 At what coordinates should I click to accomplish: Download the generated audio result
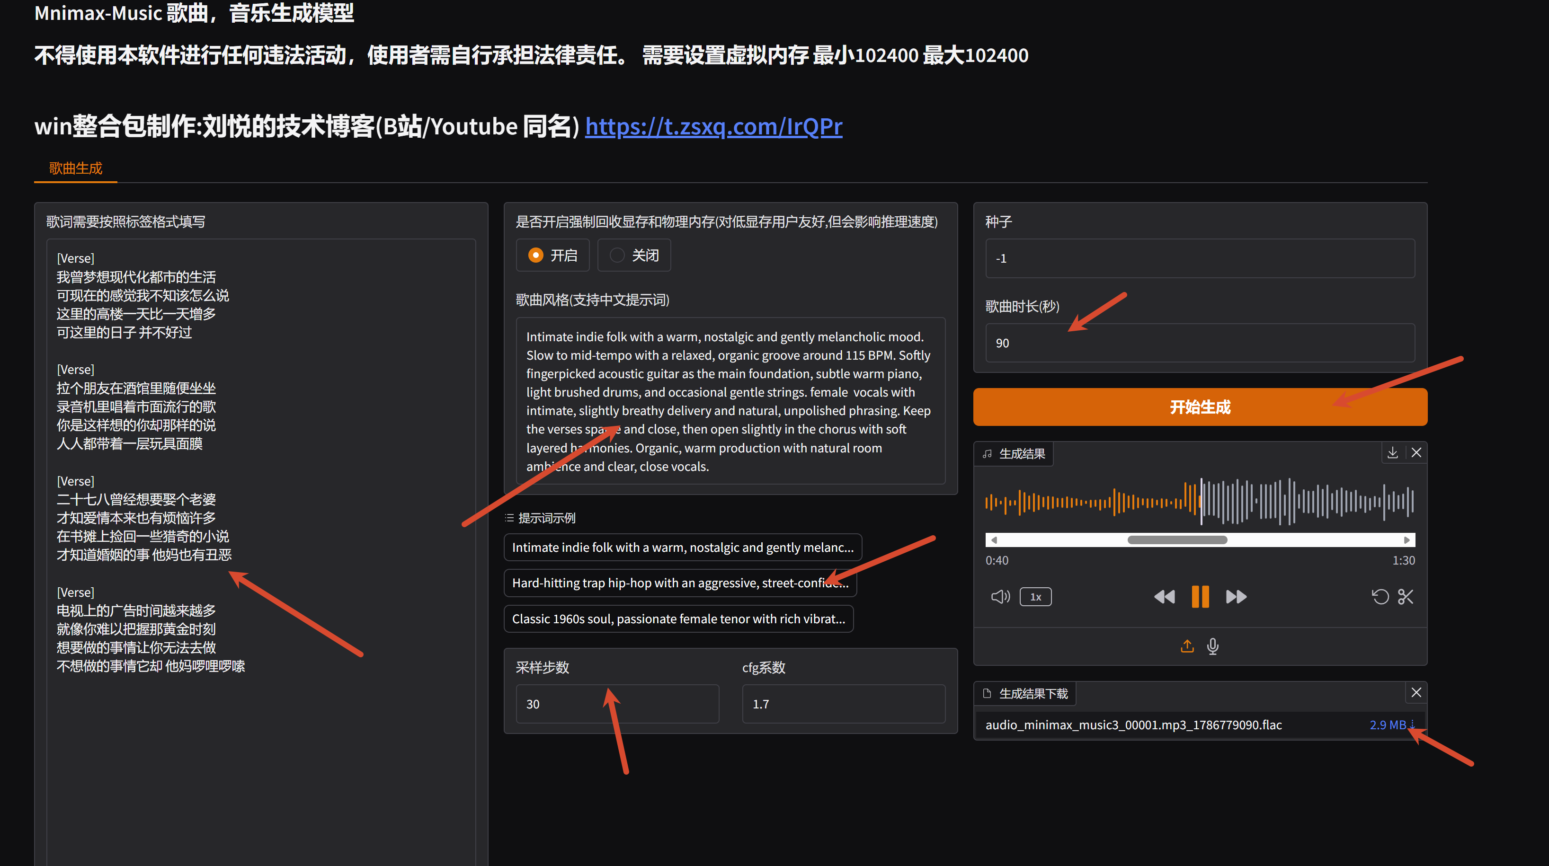1392,452
